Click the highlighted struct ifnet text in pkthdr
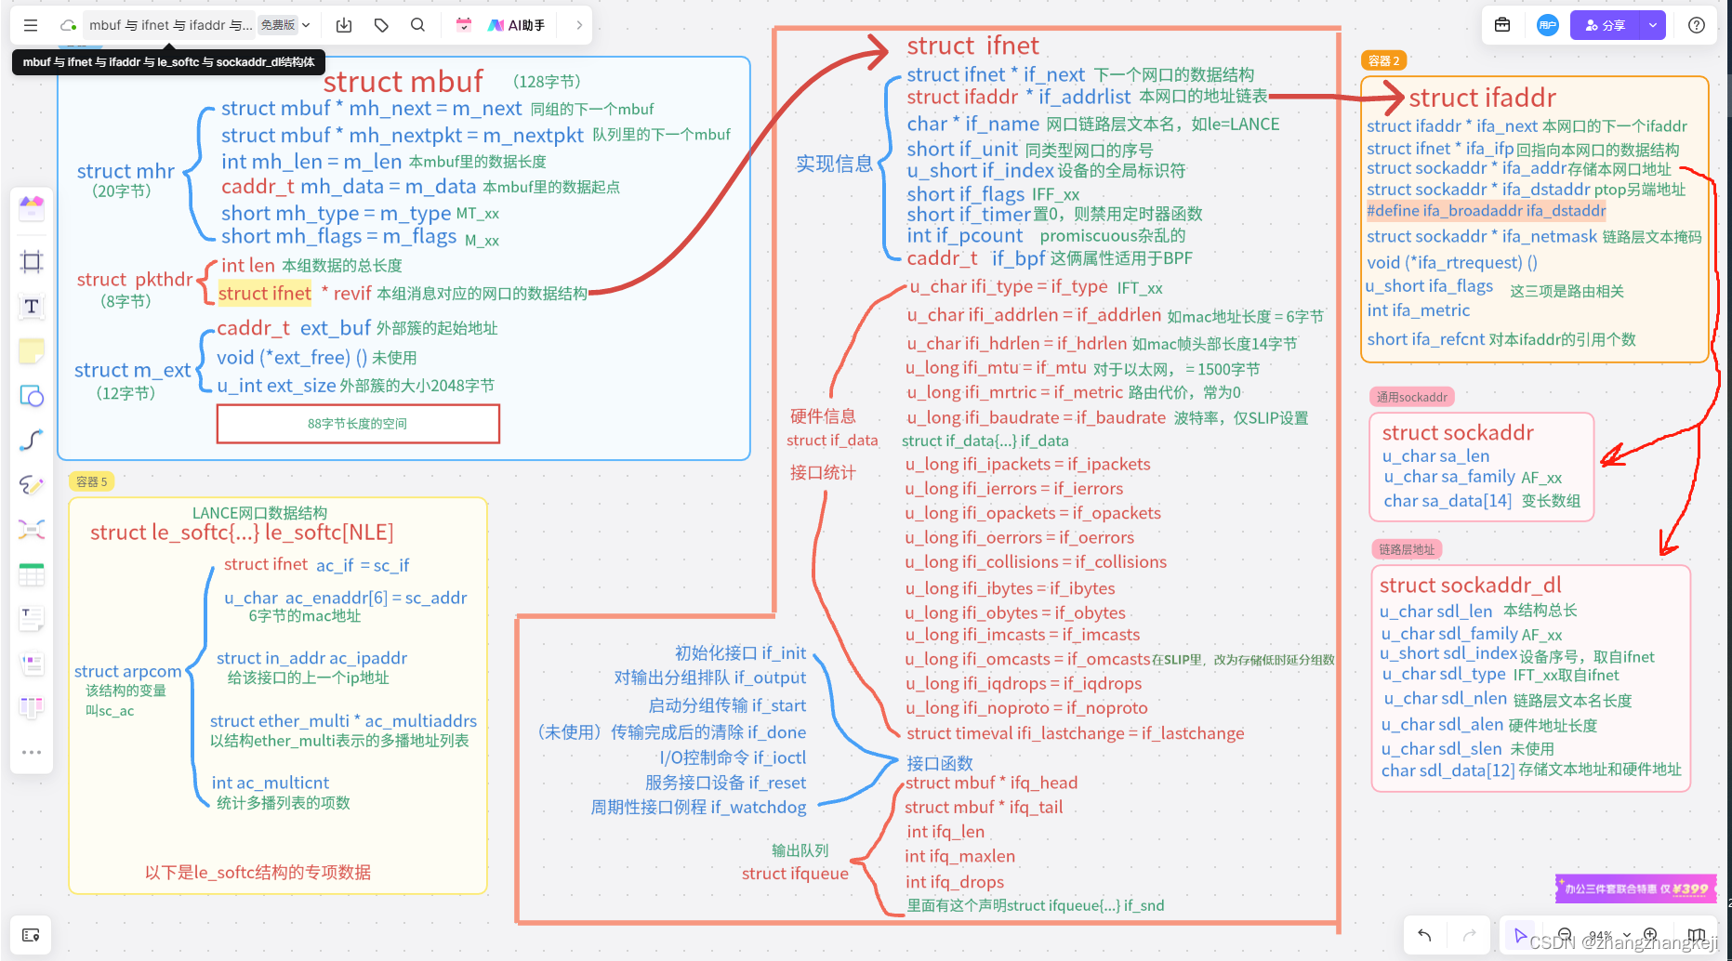1732x961 pixels. 265,294
